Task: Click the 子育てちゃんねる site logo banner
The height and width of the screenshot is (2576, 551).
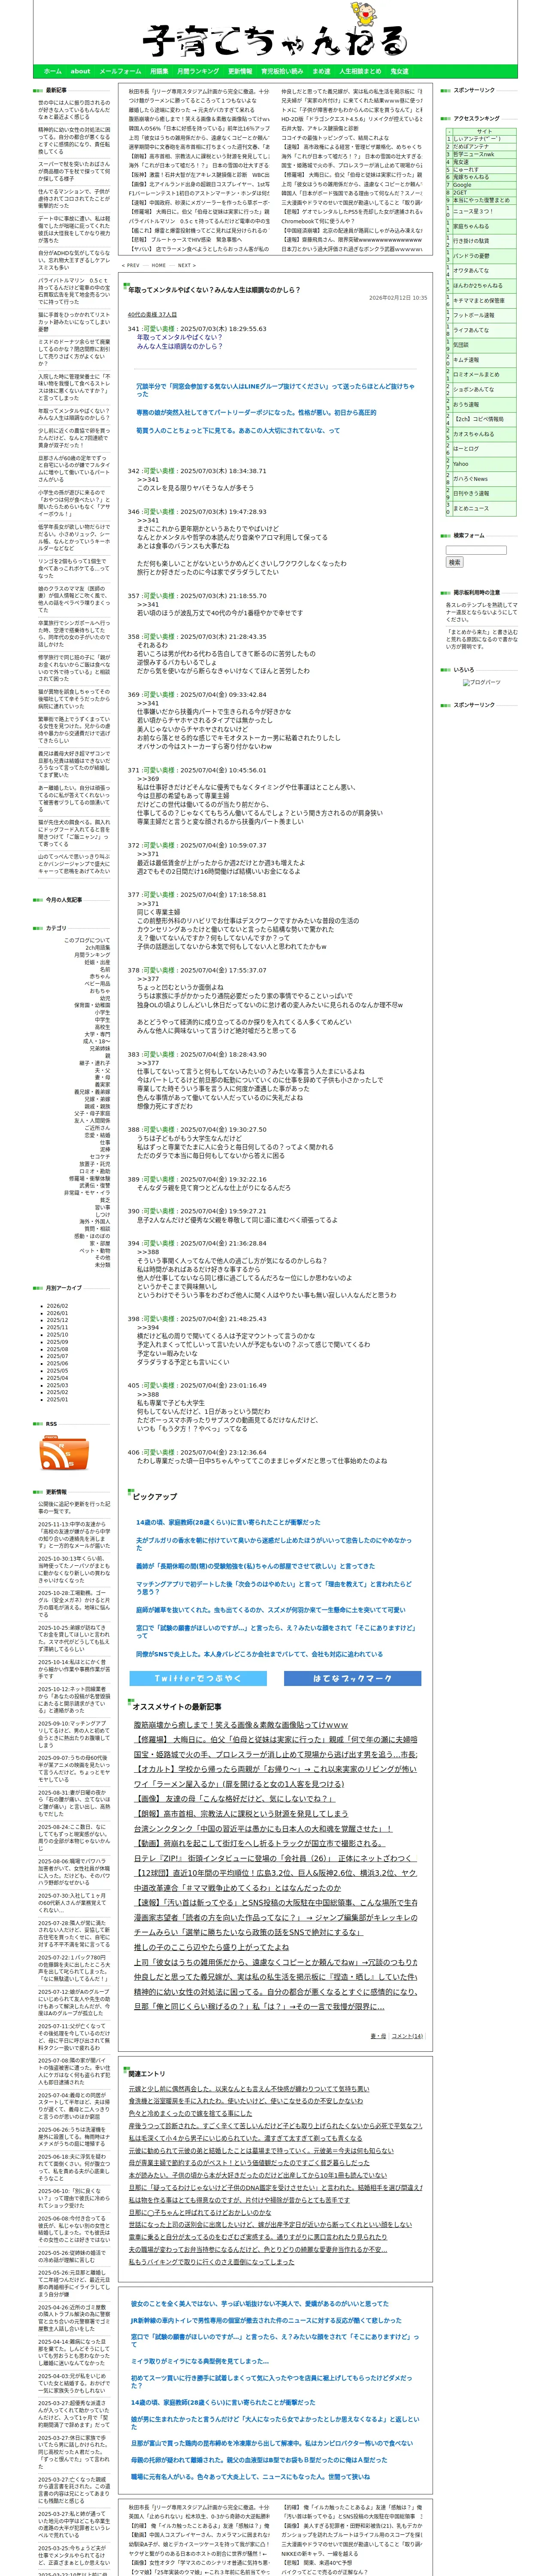Action: click(275, 33)
